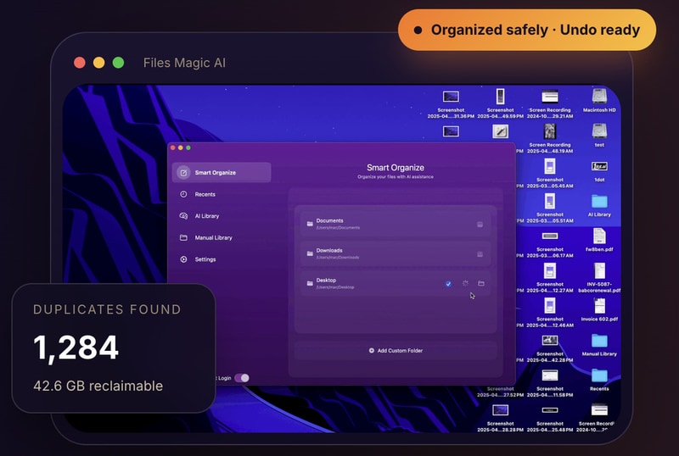Select the Manual Library desktop folder

[599, 342]
